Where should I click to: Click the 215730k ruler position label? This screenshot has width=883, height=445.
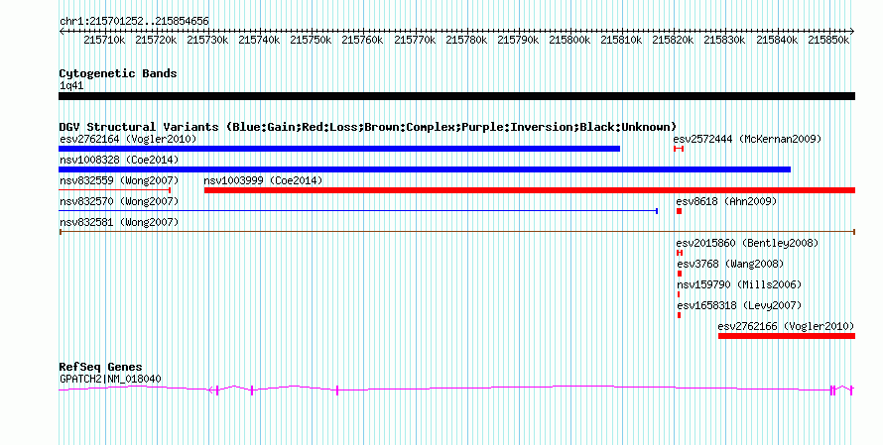[207, 40]
